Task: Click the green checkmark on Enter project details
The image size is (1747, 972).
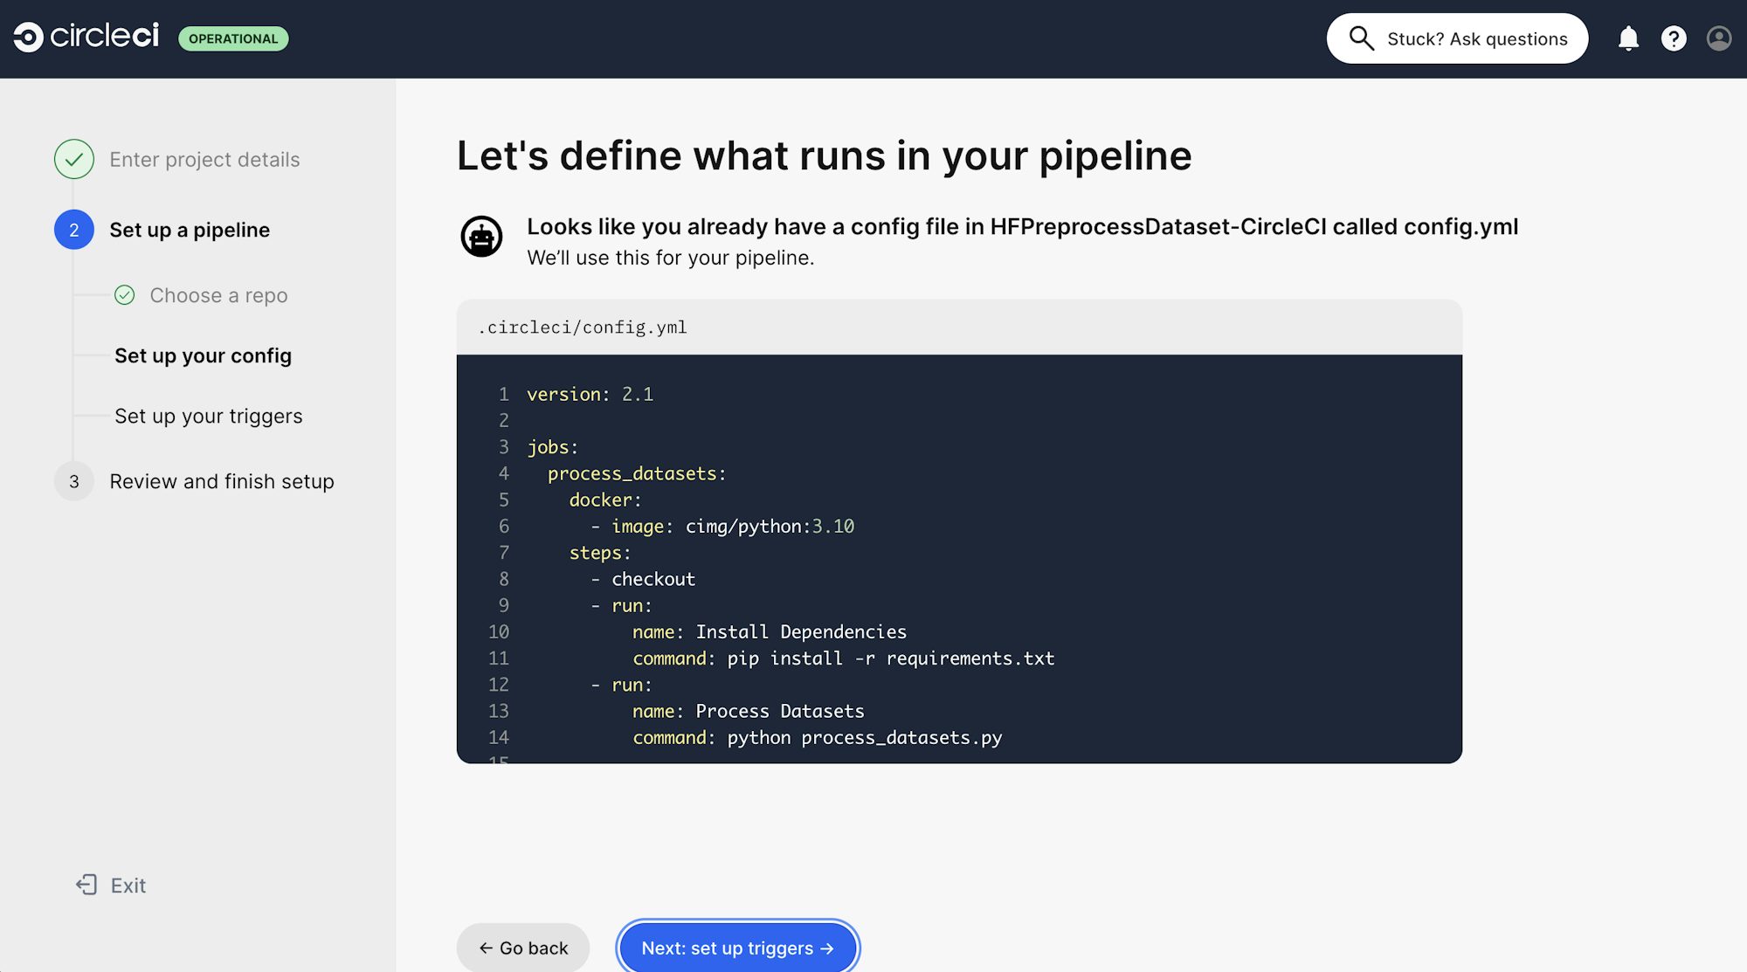Action: (x=74, y=159)
